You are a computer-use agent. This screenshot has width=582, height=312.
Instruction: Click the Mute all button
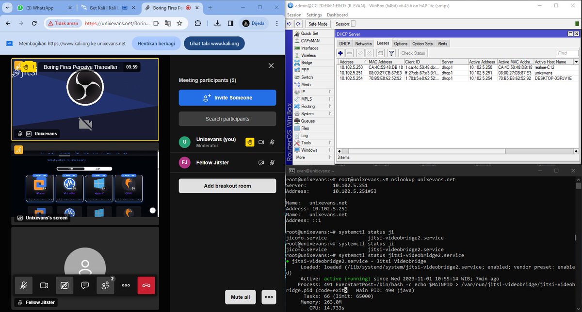click(x=241, y=297)
